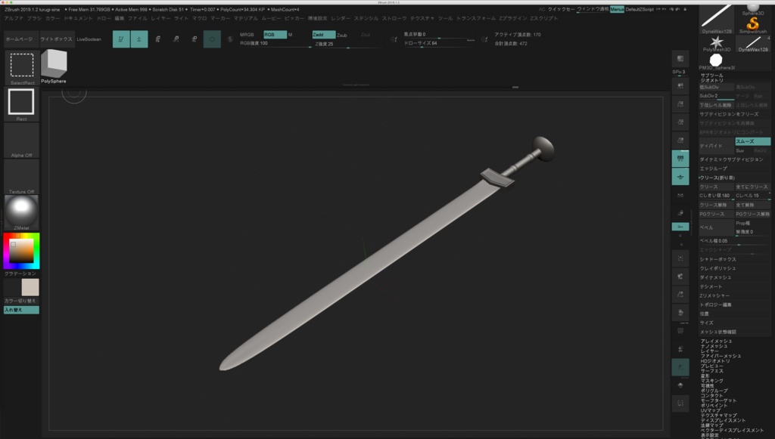Click the BPR render icon above SPix

680,59
